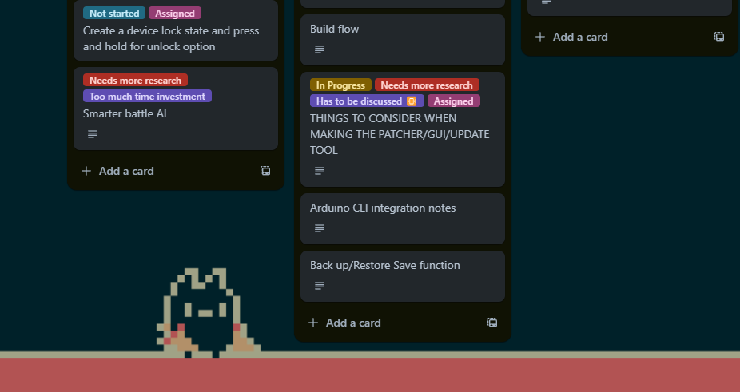Click the pixel cat on the board background
Viewport: 740px width, 392px height.
coord(206,313)
